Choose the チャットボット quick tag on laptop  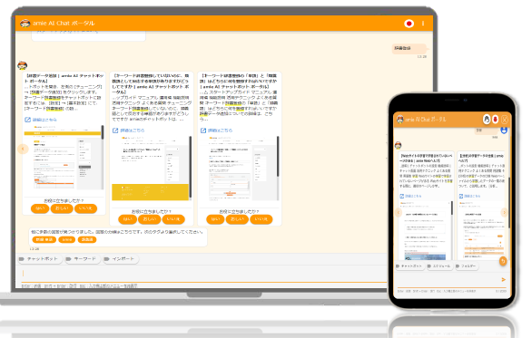click(x=39, y=259)
